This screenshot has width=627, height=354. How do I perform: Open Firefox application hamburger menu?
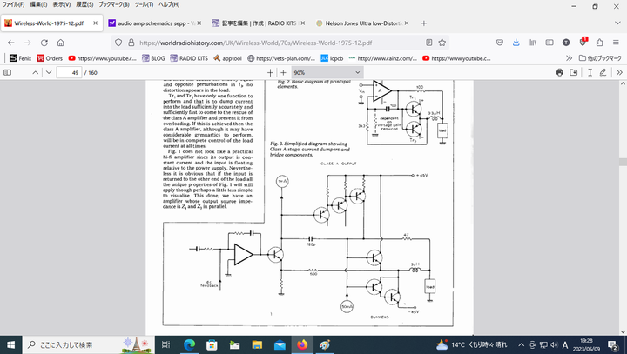615,41
